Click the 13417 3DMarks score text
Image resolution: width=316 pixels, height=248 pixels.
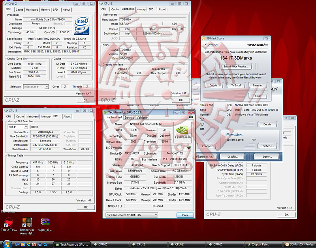(x=235, y=58)
